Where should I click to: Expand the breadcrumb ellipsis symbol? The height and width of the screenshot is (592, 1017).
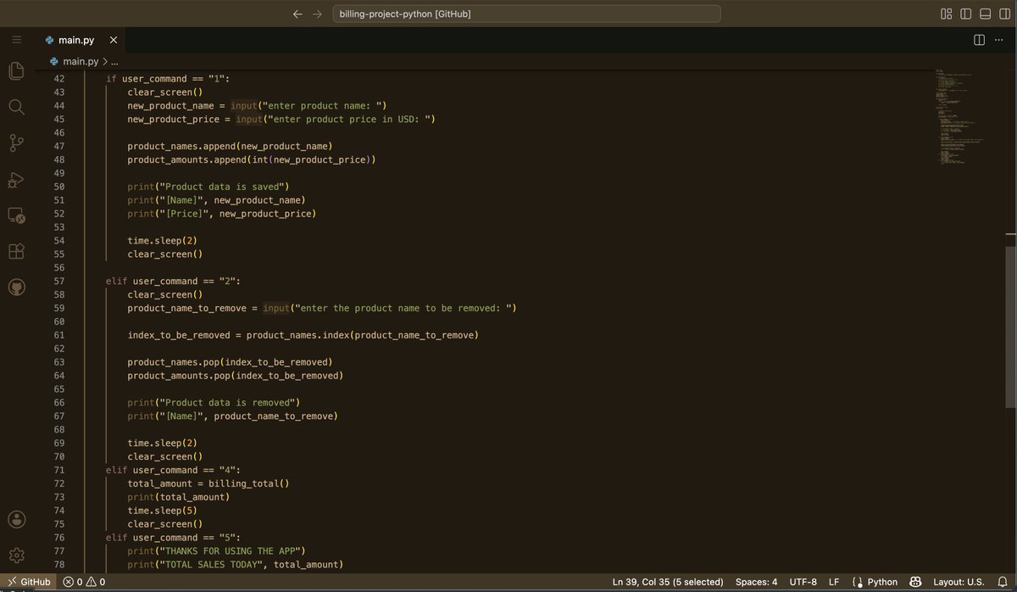pyautogui.click(x=114, y=61)
